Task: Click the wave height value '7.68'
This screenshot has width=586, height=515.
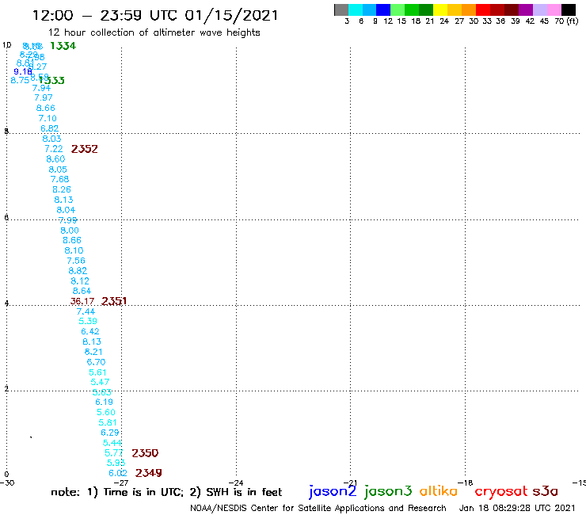Action: pos(60,179)
